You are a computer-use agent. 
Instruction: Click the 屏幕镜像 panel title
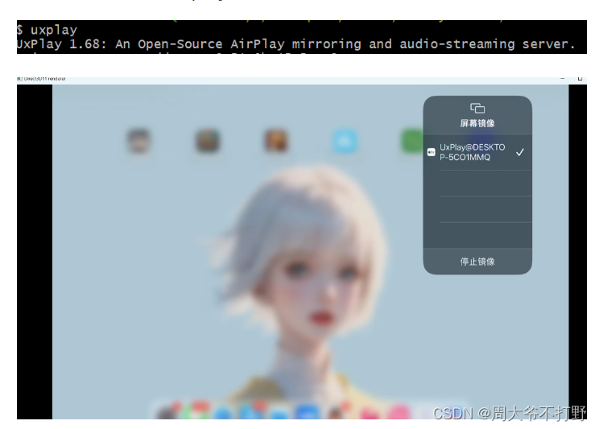(477, 123)
